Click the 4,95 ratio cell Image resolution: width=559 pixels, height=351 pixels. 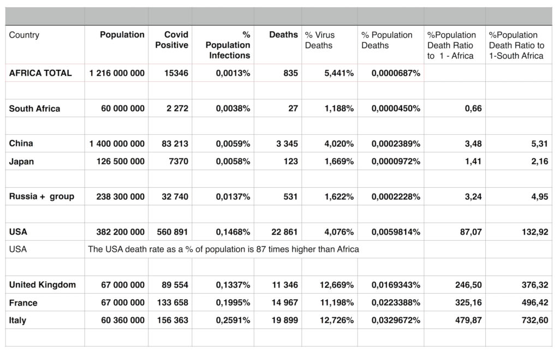click(519, 197)
